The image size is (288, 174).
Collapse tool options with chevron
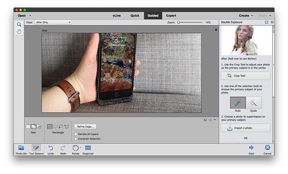point(215,120)
